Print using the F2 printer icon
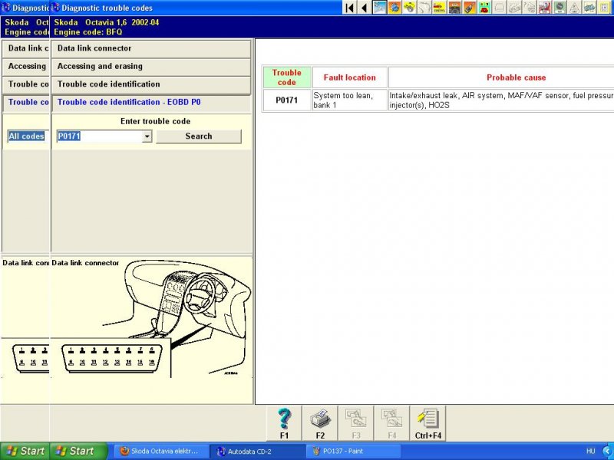This screenshot has height=460, width=614. tap(320, 423)
